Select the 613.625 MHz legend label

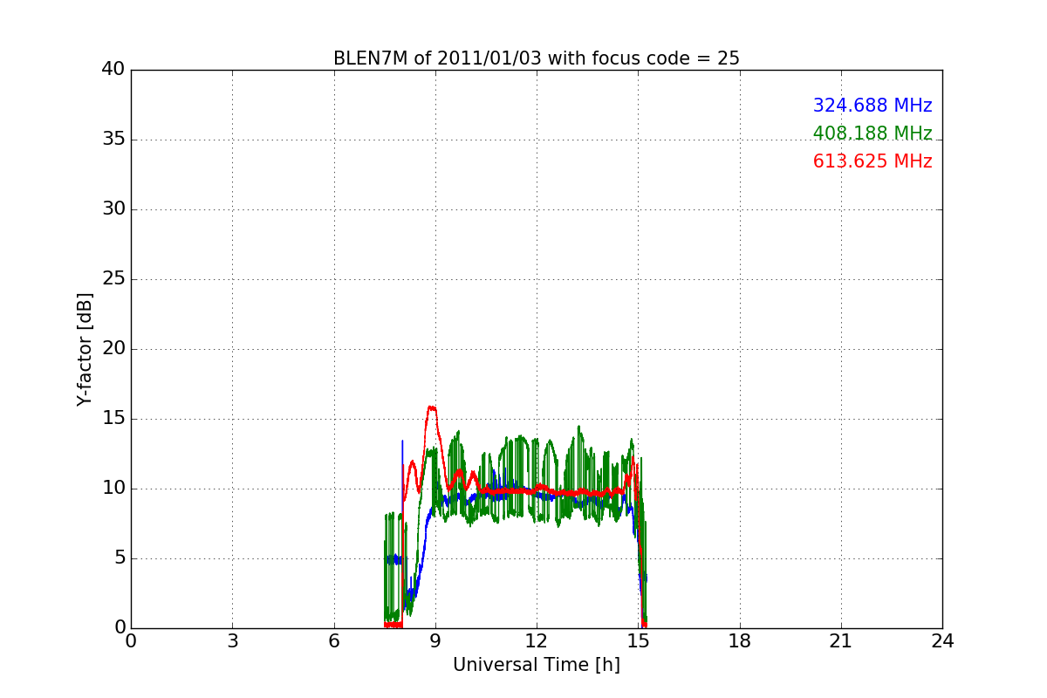[872, 161]
